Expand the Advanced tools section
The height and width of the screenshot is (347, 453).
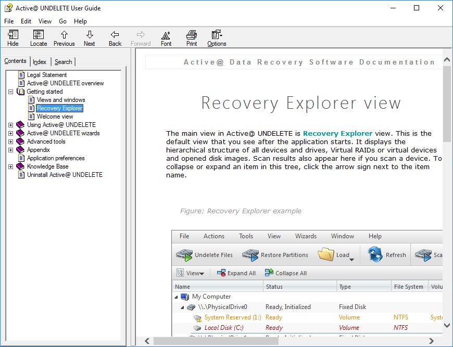tap(10, 141)
